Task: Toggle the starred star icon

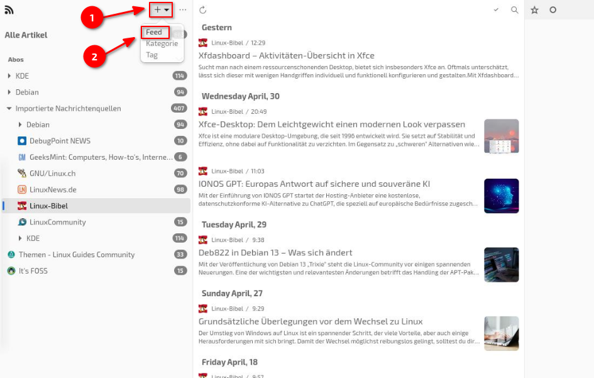Action: pos(534,10)
